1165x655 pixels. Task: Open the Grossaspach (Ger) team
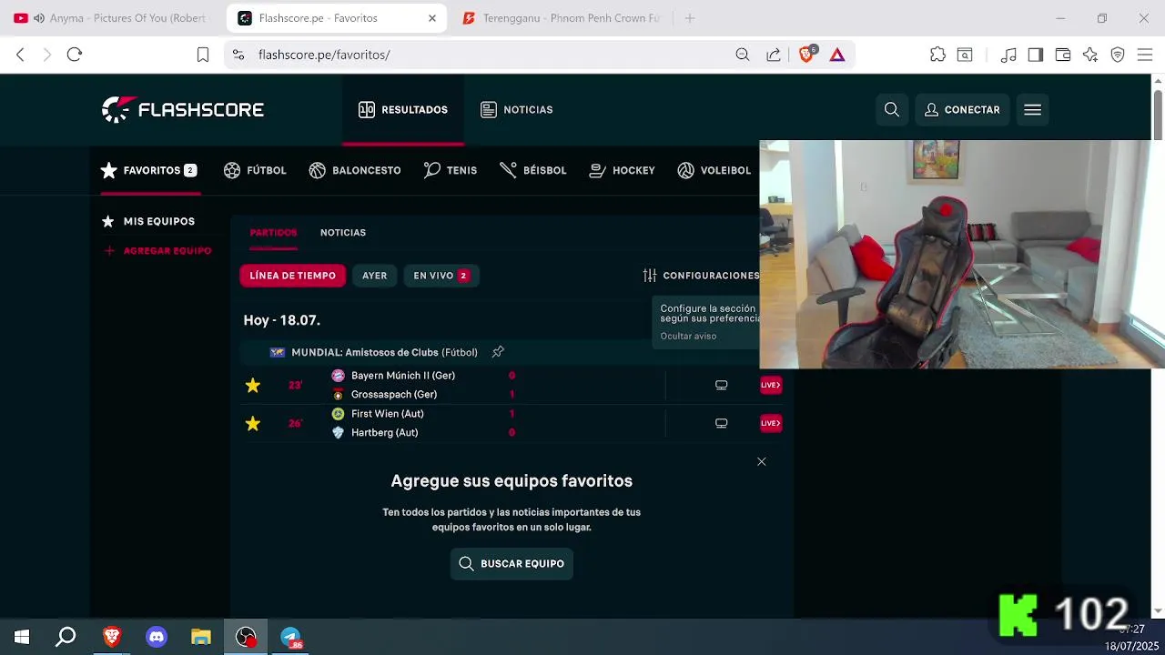pyautogui.click(x=394, y=395)
